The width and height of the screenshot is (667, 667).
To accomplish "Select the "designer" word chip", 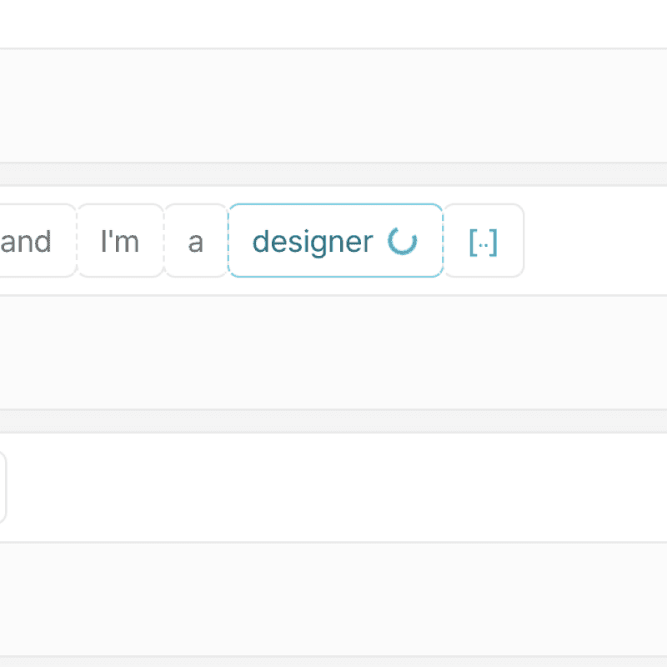I will (313, 241).
